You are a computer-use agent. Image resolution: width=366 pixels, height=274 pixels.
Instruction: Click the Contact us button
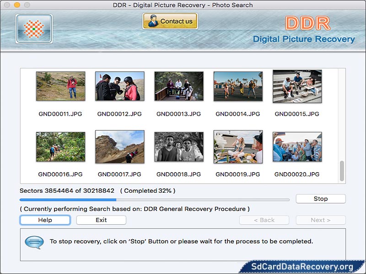[x=170, y=21]
